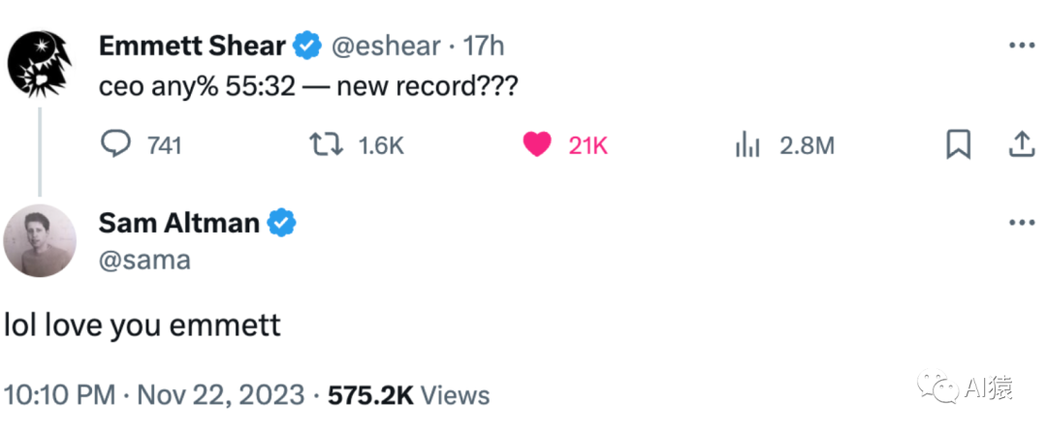Open more options on Sam Altman's tweet
The height and width of the screenshot is (434, 1047).
tap(1022, 222)
